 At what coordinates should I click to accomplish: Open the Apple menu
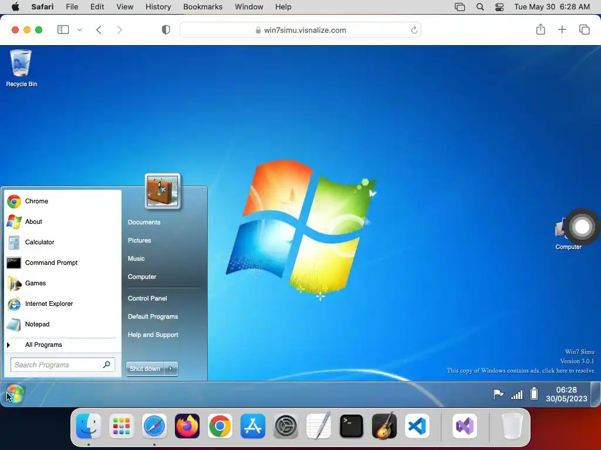point(15,7)
